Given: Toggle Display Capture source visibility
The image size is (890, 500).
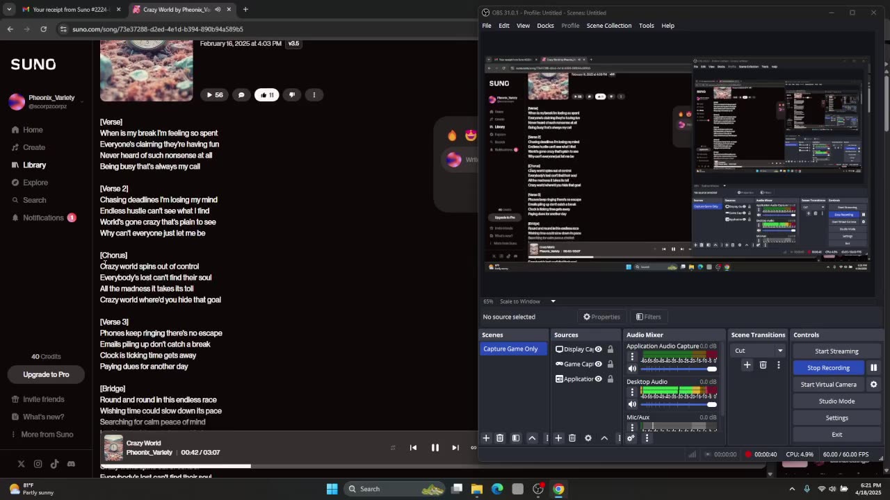Looking at the screenshot, I should click(x=598, y=349).
